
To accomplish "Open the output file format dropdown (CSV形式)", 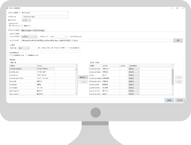I will pos(29,36).
